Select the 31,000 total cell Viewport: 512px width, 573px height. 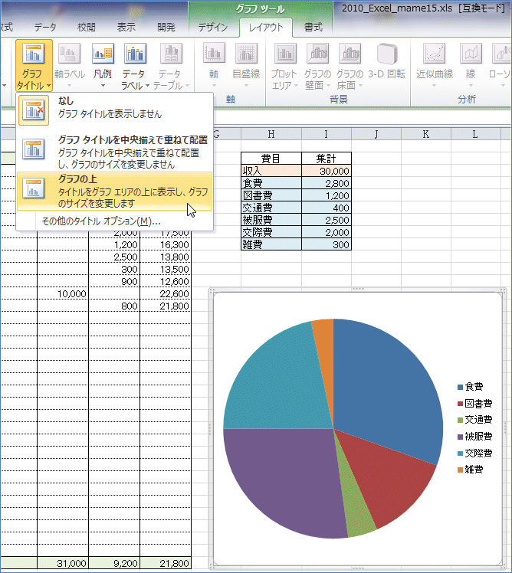pos(63,563)
